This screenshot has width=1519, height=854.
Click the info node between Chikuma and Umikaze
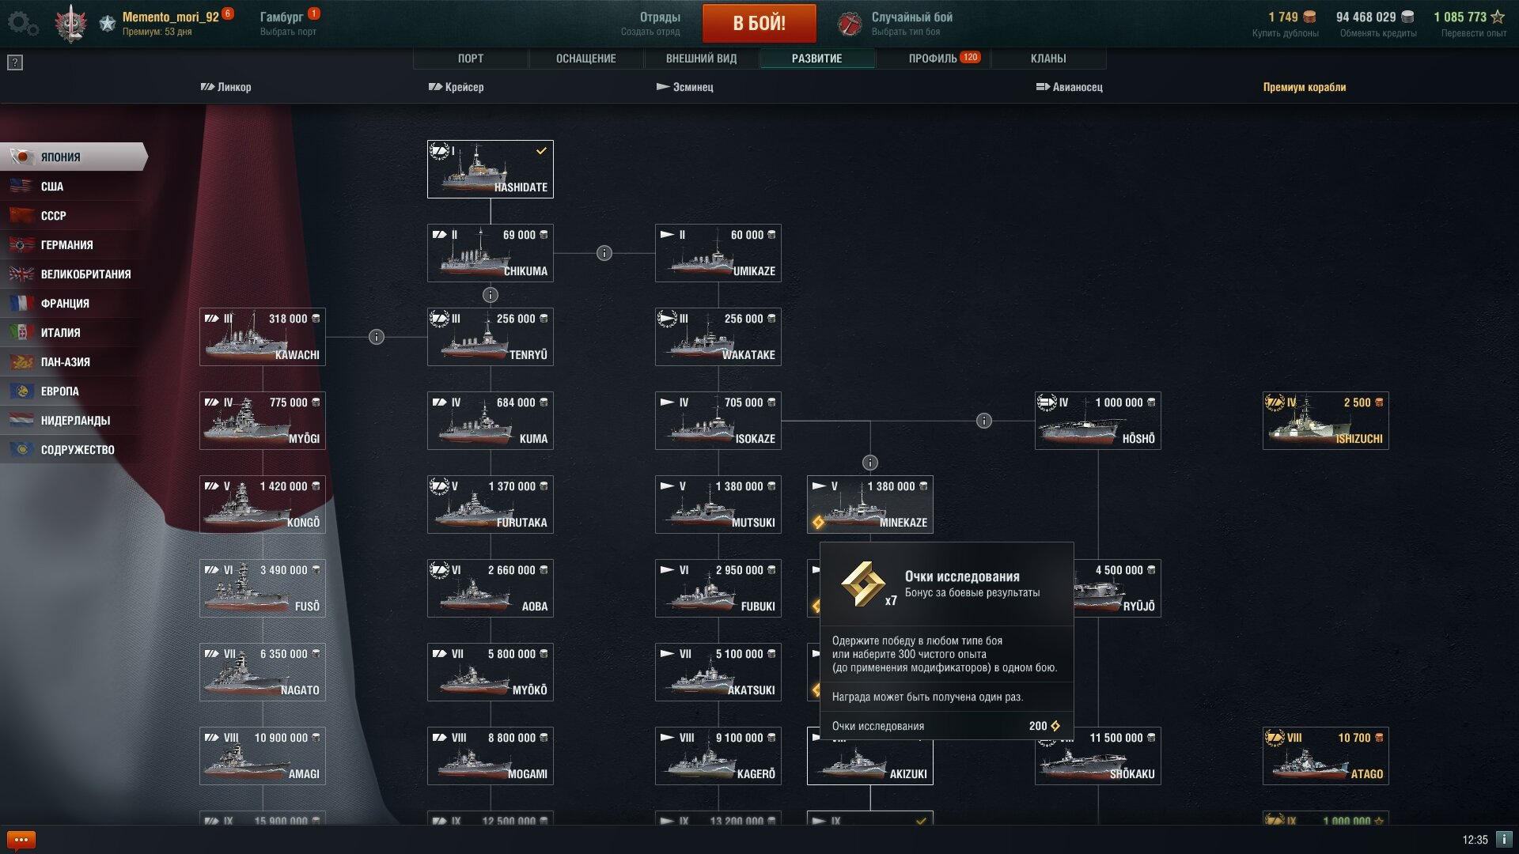604,253
